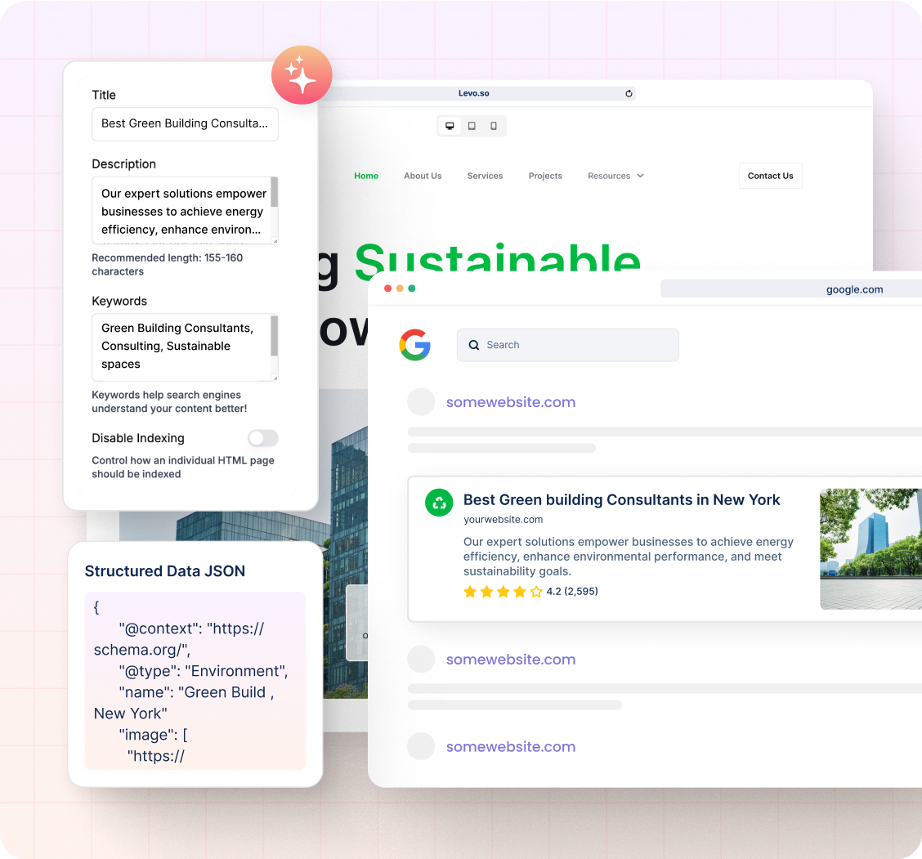Screen dimensions: 922x859
Task: Open the building thumbnail in search result
Action: (871, 549)
